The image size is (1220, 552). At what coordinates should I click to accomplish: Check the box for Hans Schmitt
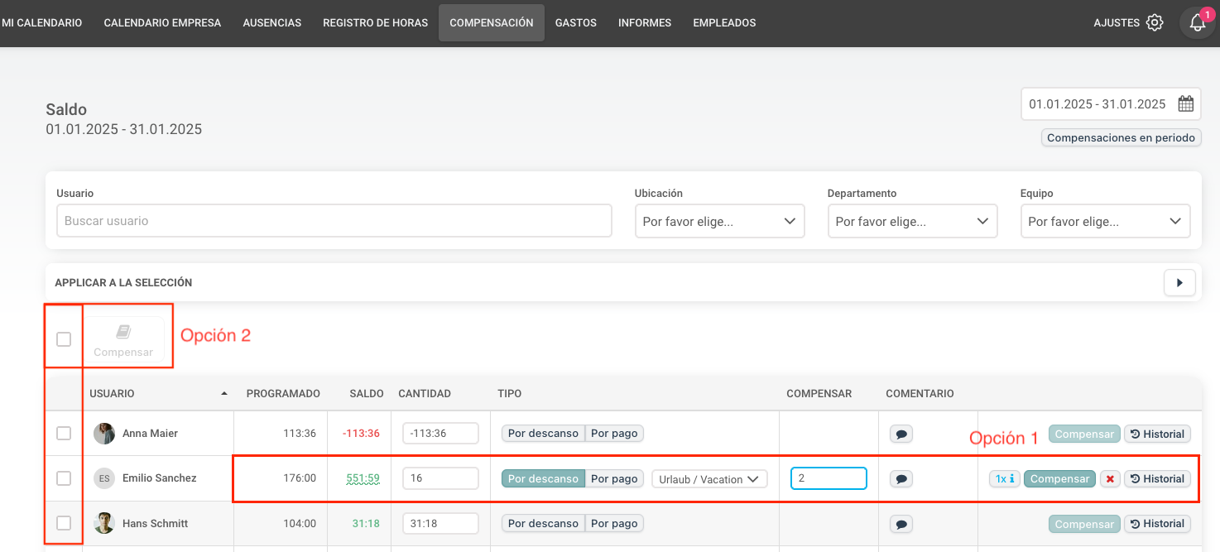(64, 524)
